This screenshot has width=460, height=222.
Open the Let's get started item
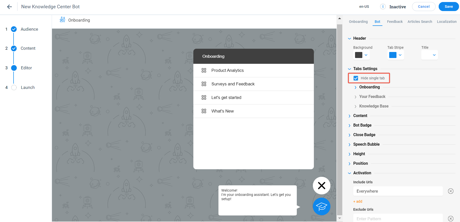click(x=254, y=97)
